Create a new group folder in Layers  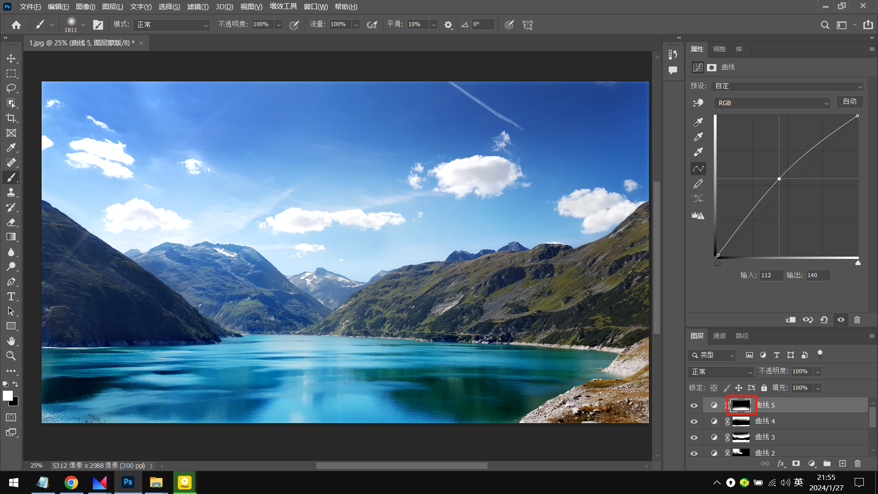click(827, 463)
